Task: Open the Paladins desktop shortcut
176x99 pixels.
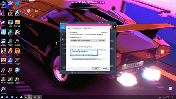Action: [17, 13]
